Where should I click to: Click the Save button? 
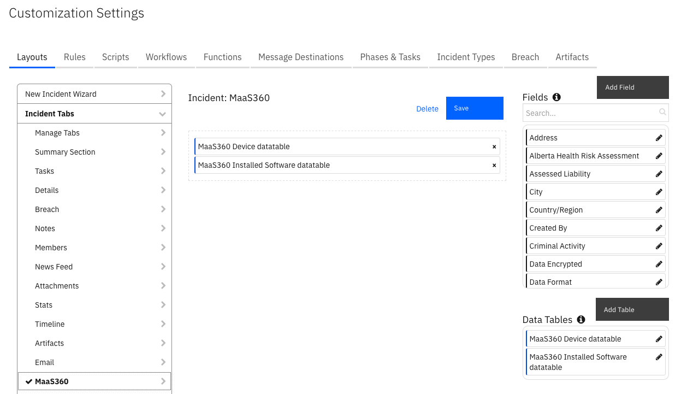tap(475, 108)
